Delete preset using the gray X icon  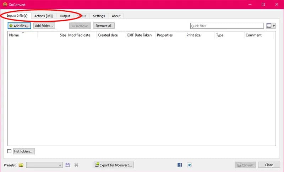[x=76, y=165]
